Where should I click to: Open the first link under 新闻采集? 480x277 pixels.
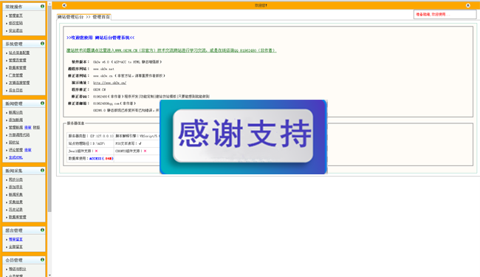click(16, 179)
